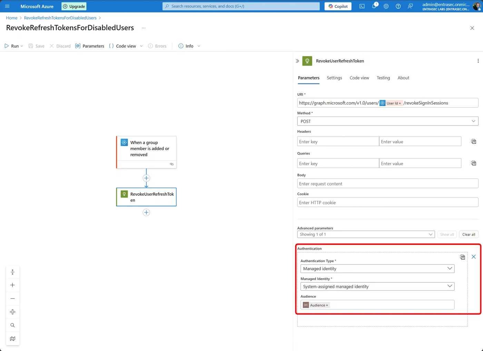Expand the Info toolbar dropdown

coord(199,46)
